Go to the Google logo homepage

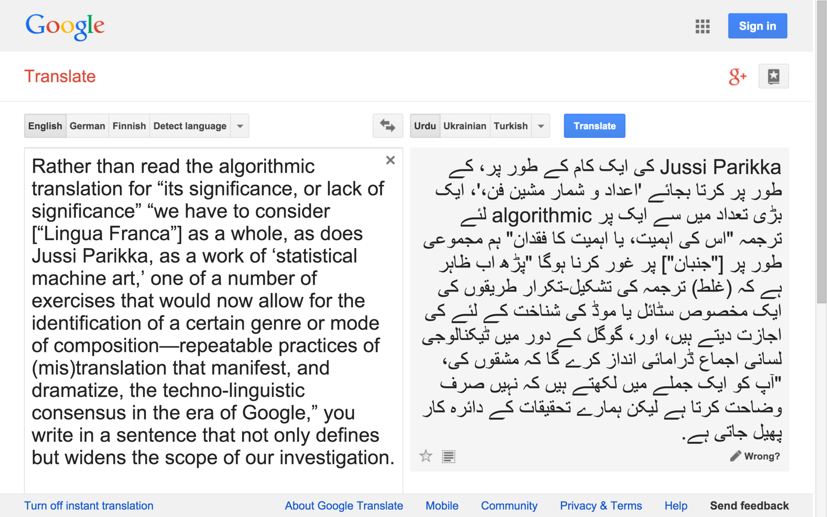(x=65, y=26)
